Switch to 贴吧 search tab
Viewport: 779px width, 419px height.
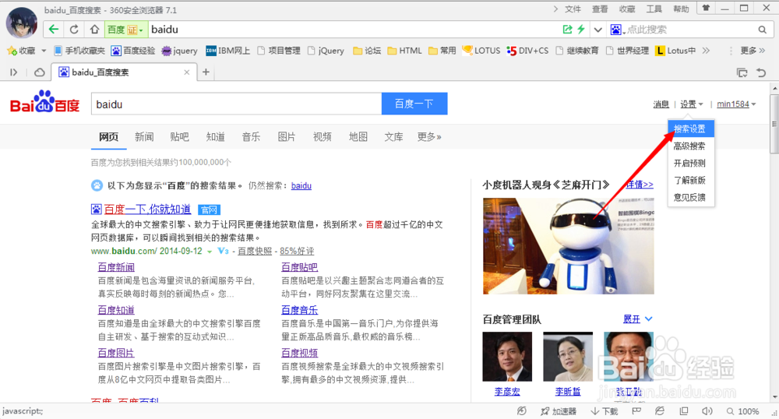point(179,136)
